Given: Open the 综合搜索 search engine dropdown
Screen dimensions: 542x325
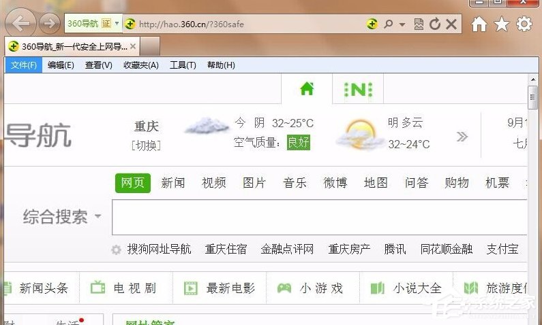Looking at the screenshot, I should coord(62,218).
